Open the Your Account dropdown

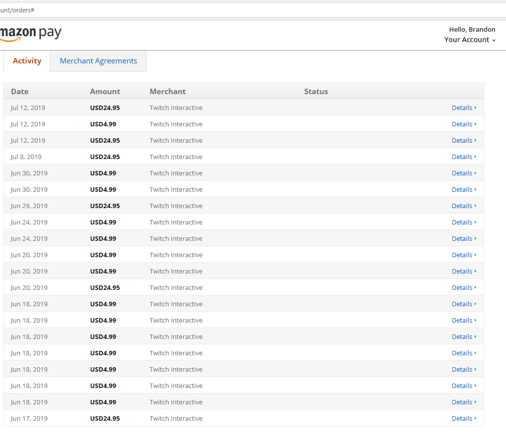pyautogui.click(x=470, y=40)
